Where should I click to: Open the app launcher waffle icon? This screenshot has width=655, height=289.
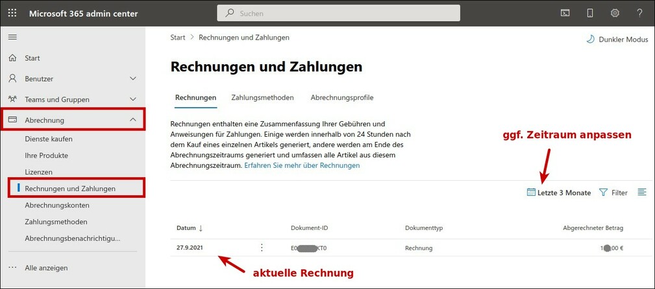12,13
